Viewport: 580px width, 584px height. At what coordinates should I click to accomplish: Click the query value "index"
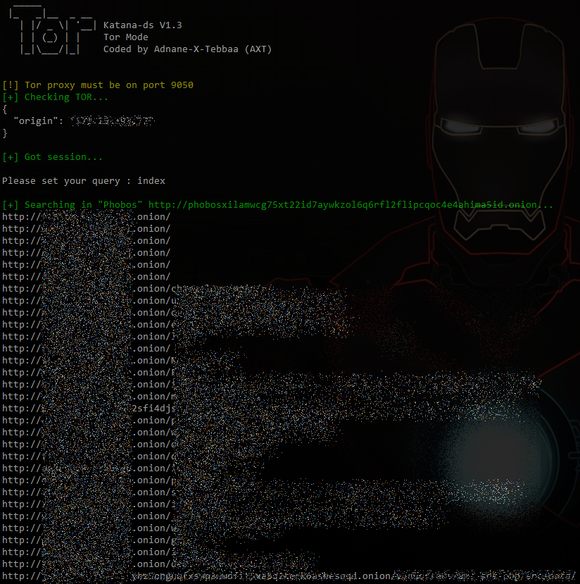point(151,181)
